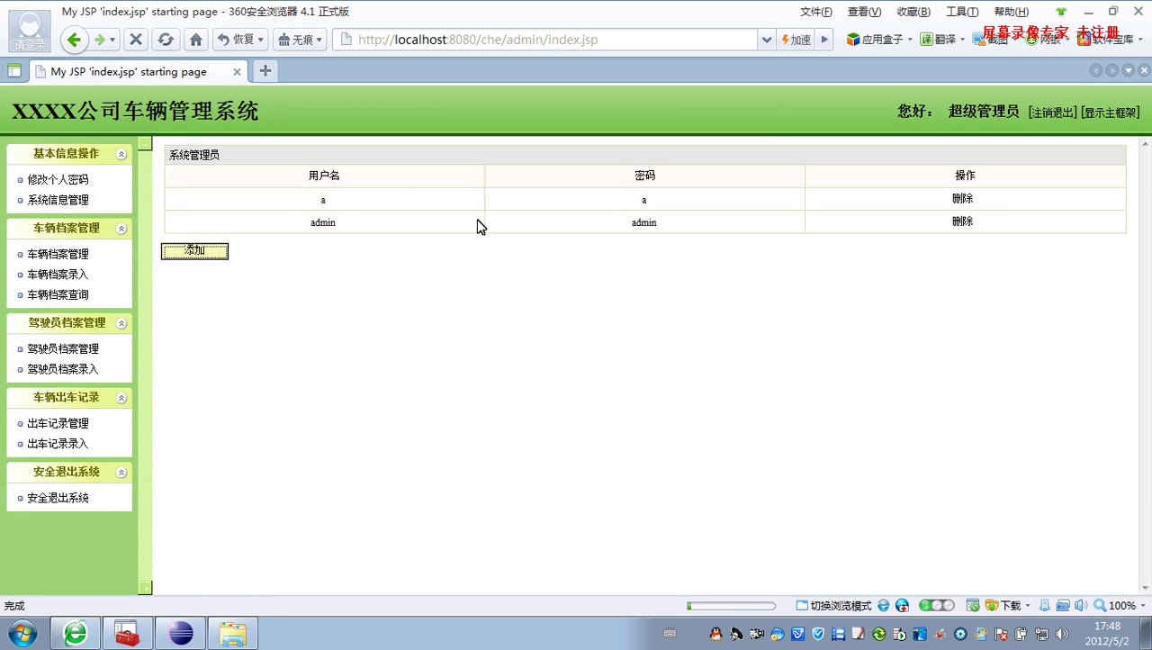Screen dimensions: 1152x650
Task: Click the 添加 add button
Action: coord(194,251)
